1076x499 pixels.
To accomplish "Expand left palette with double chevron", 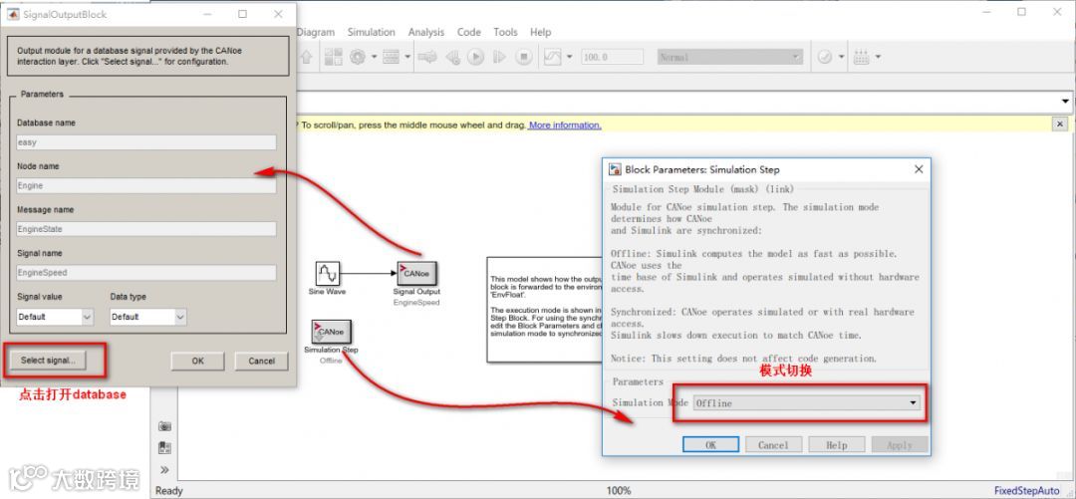I will [164, 470].
